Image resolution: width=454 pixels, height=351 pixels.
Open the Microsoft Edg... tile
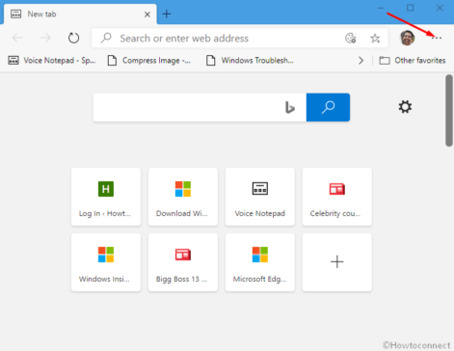[260, 262]
